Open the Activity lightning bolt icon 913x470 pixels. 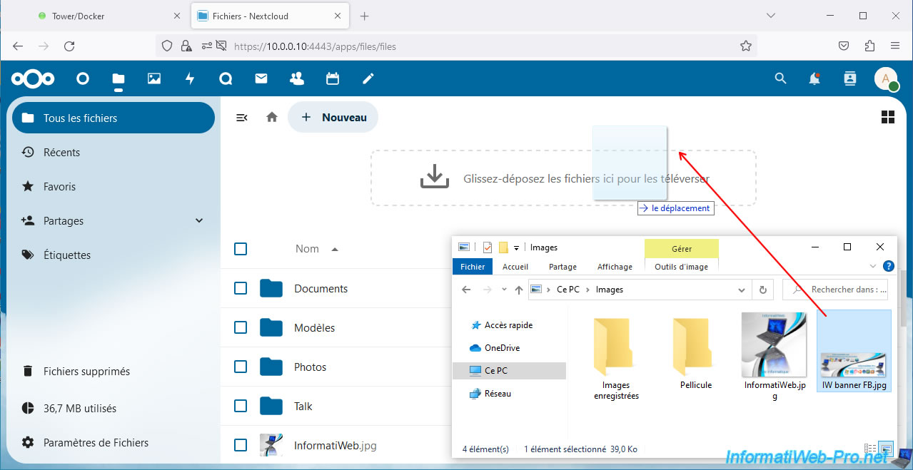pyautogui.click(x=190, y=79)
